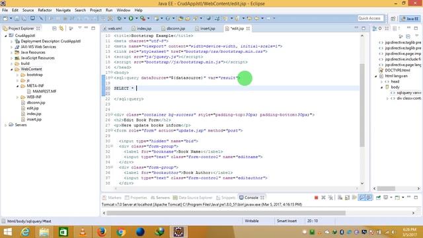423x238 pixels.
Task: Select edit.jsp in Project Explorer
Action: [32, 108]
